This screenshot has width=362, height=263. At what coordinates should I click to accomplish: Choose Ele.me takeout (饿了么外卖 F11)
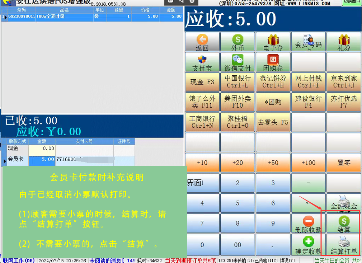202,102
